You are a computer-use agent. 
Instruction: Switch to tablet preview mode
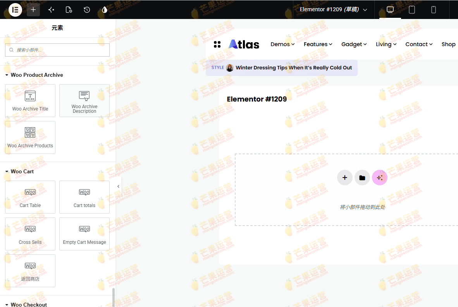click(412, 10)
